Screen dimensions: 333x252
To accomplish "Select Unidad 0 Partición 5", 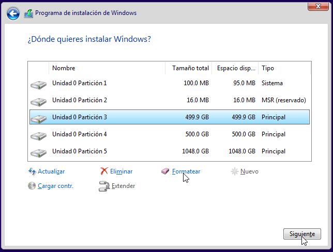I will (170, 151).
